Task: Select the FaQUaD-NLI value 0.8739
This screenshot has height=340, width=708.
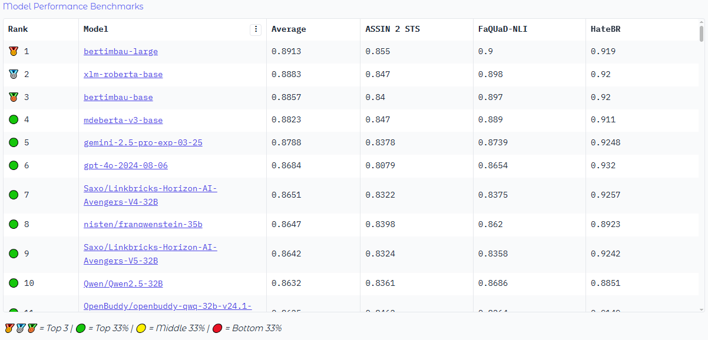Action: point(493,142)
